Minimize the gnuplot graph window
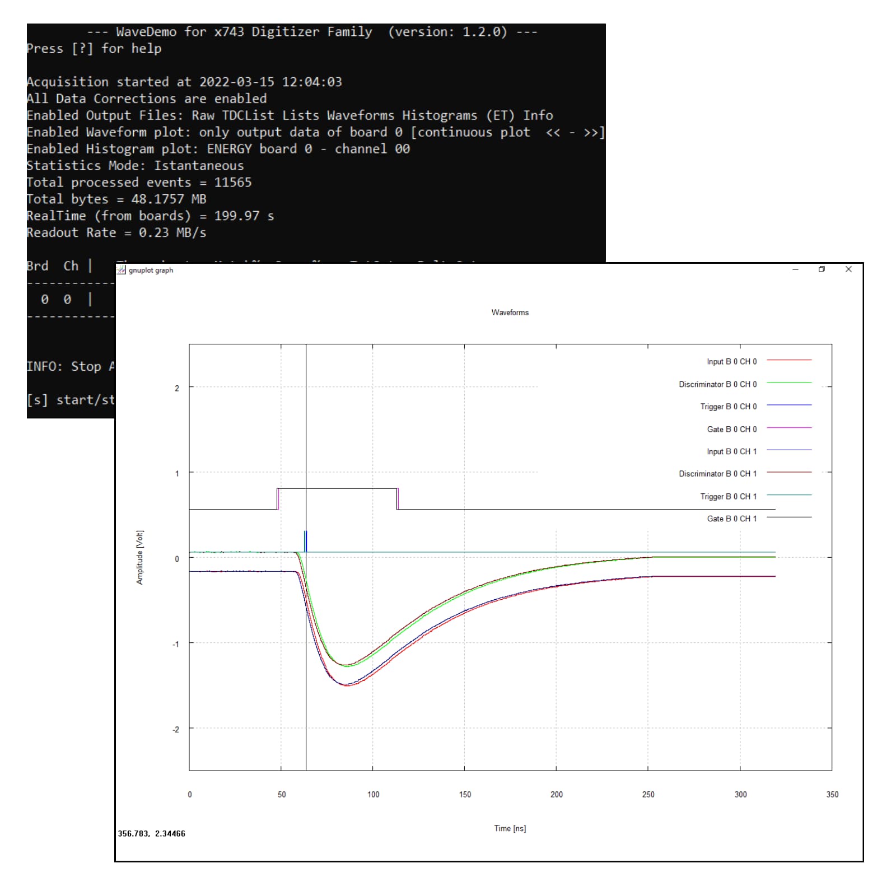The image size is (896, 896). tap(795, 269)
